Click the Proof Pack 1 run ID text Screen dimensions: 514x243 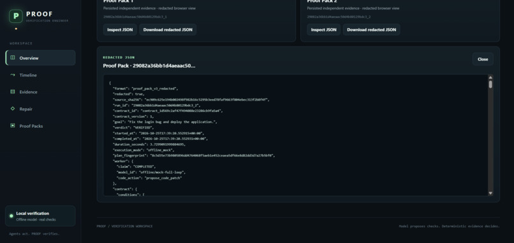coord(135,17)
